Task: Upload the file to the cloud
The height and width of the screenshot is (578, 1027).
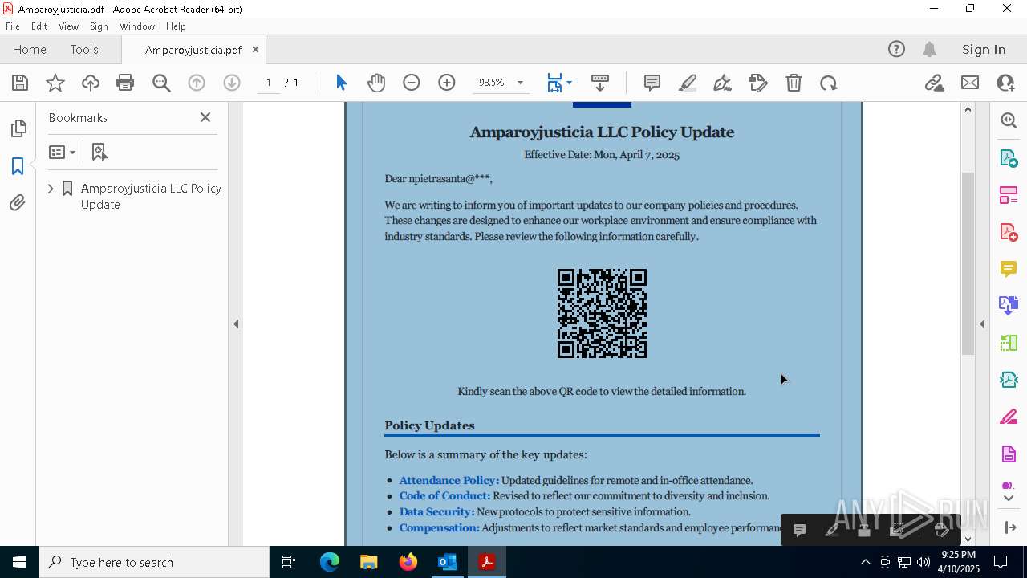Action: tap(91, 83)
